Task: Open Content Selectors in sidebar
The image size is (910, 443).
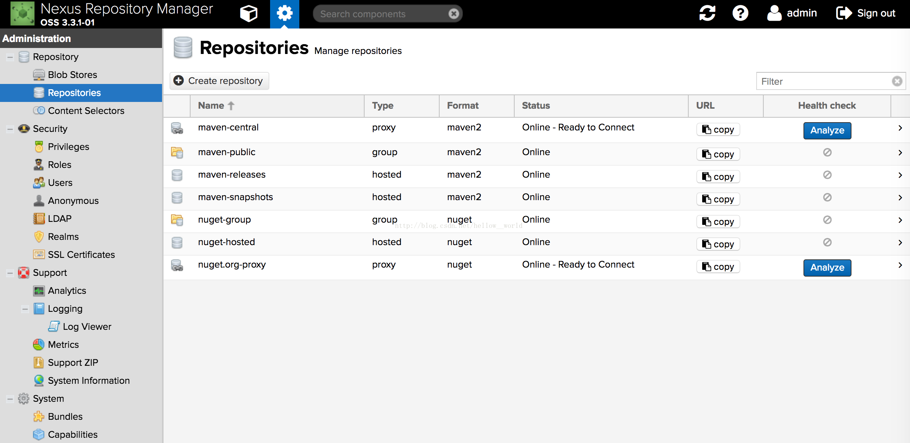Action: point(86,111)
